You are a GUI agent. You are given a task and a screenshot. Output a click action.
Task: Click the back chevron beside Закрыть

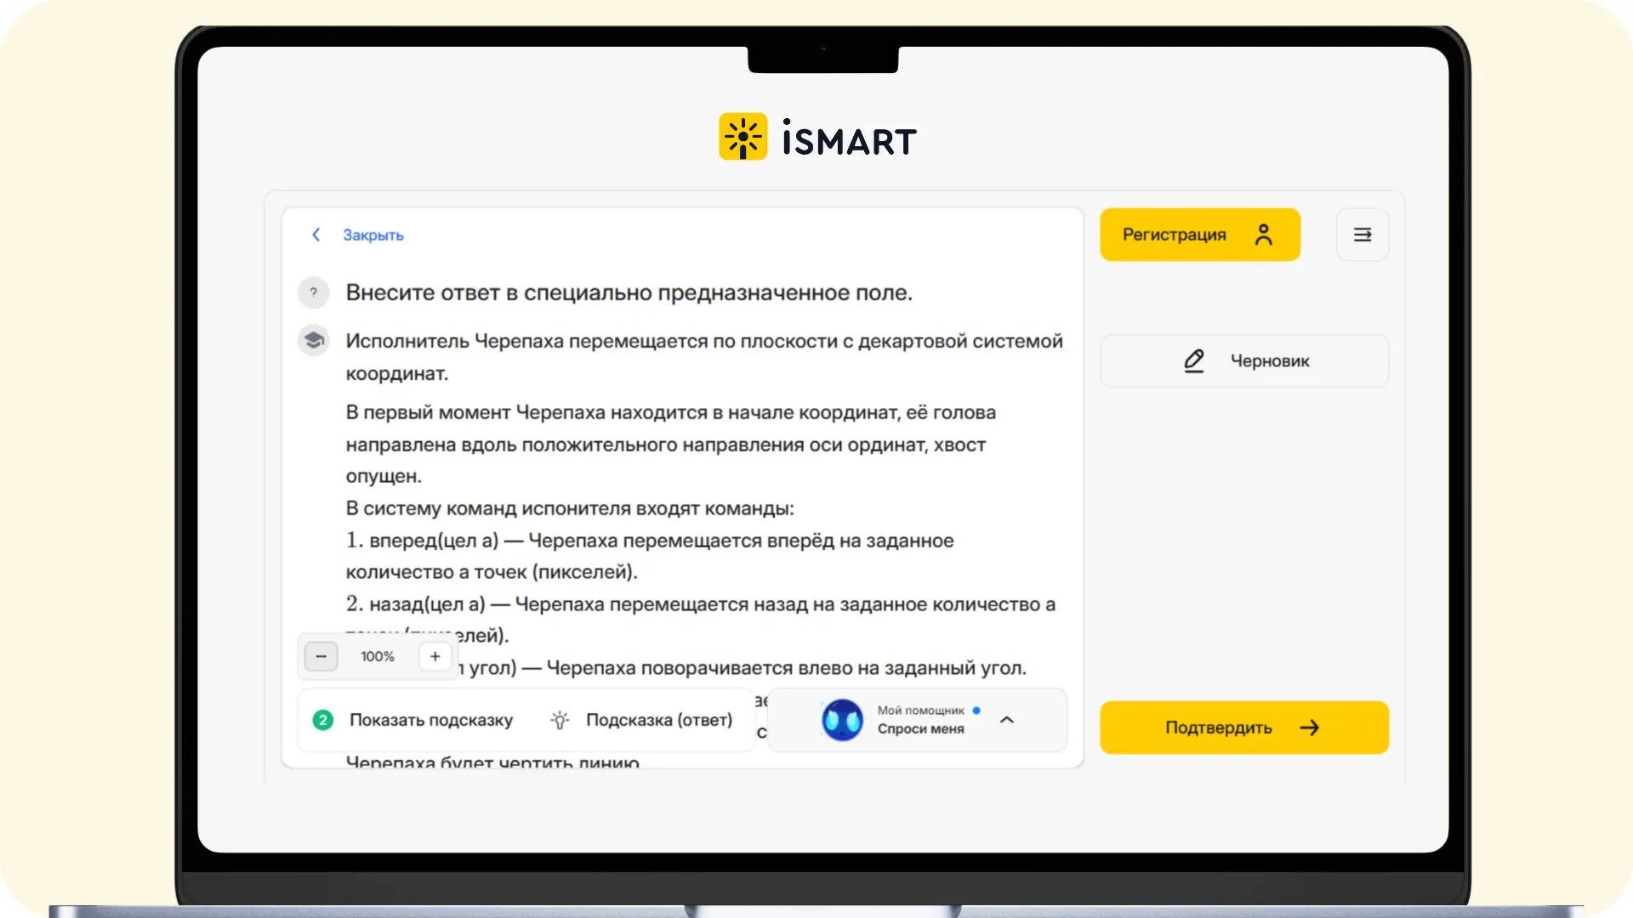tap(316, 235)
